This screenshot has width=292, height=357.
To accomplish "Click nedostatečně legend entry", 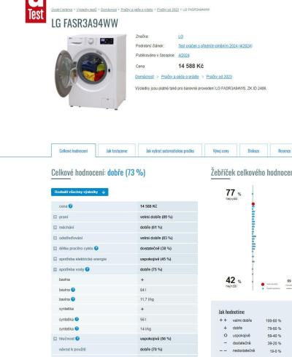I will pos(244,350).
